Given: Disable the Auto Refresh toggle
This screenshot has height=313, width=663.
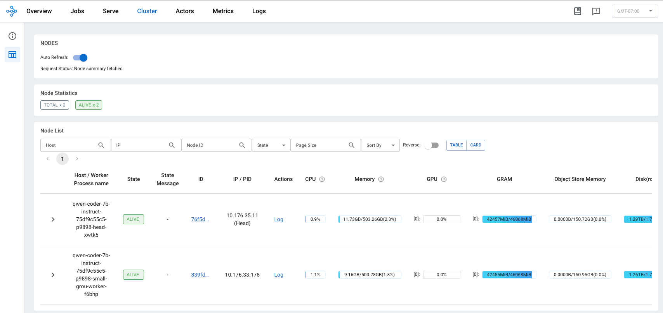Looking at the screenshot, I should click(x=80, y=58).
